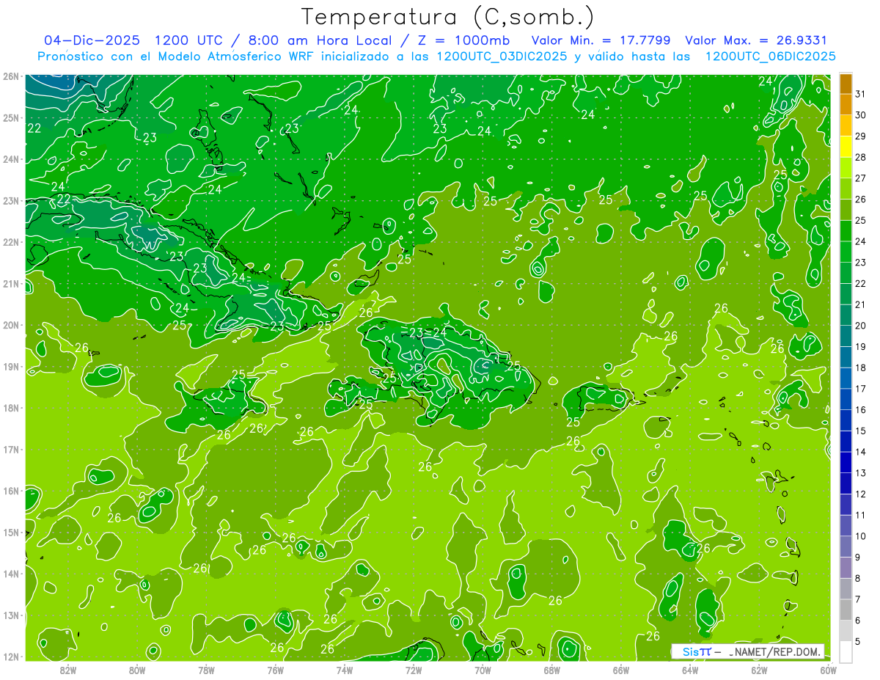Select the 68W longitude label
The width and height of the screenshot is (880, 680).
click(551, 669)
